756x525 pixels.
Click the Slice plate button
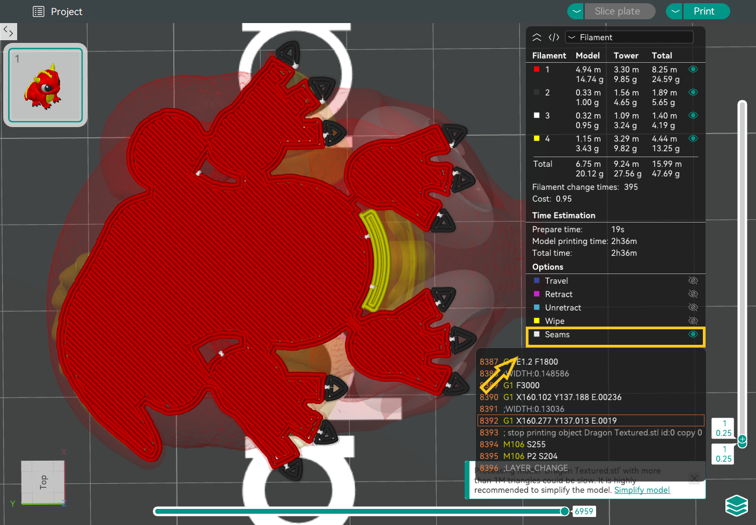point(620,11)
